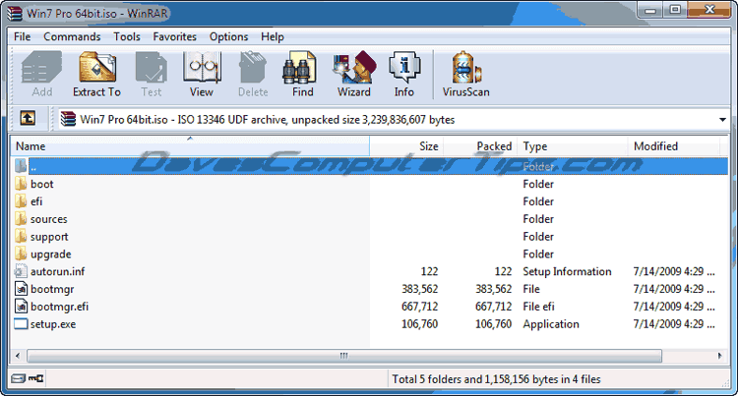Sort by the Modified column header
The image size is (738, 396).
(x=674, y=146)
